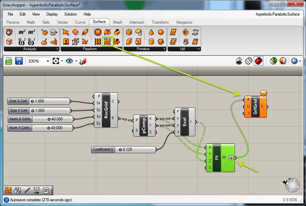Select the Cylinder primitive icon
Image resolution: width=306 pixels, height=206 pixels.
[x=151, y=42]
